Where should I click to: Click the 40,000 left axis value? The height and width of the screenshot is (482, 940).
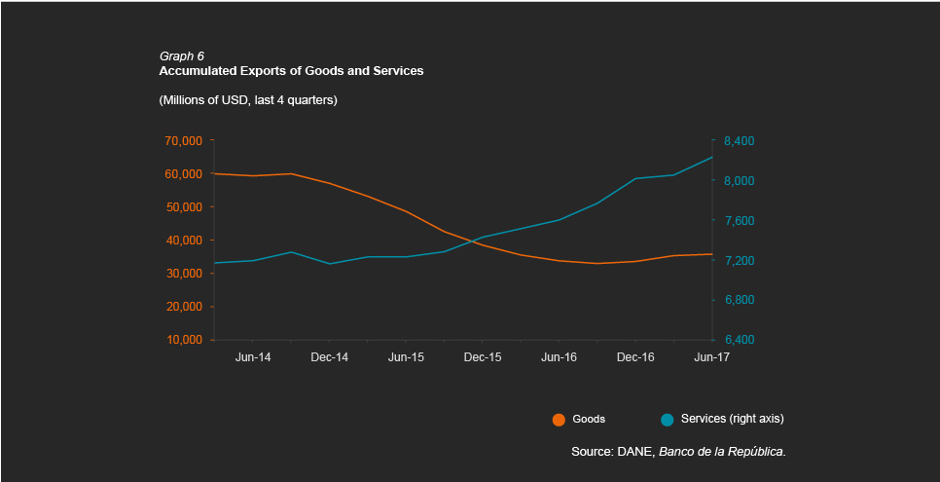183,241
